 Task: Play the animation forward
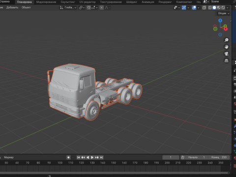point(92,157)
